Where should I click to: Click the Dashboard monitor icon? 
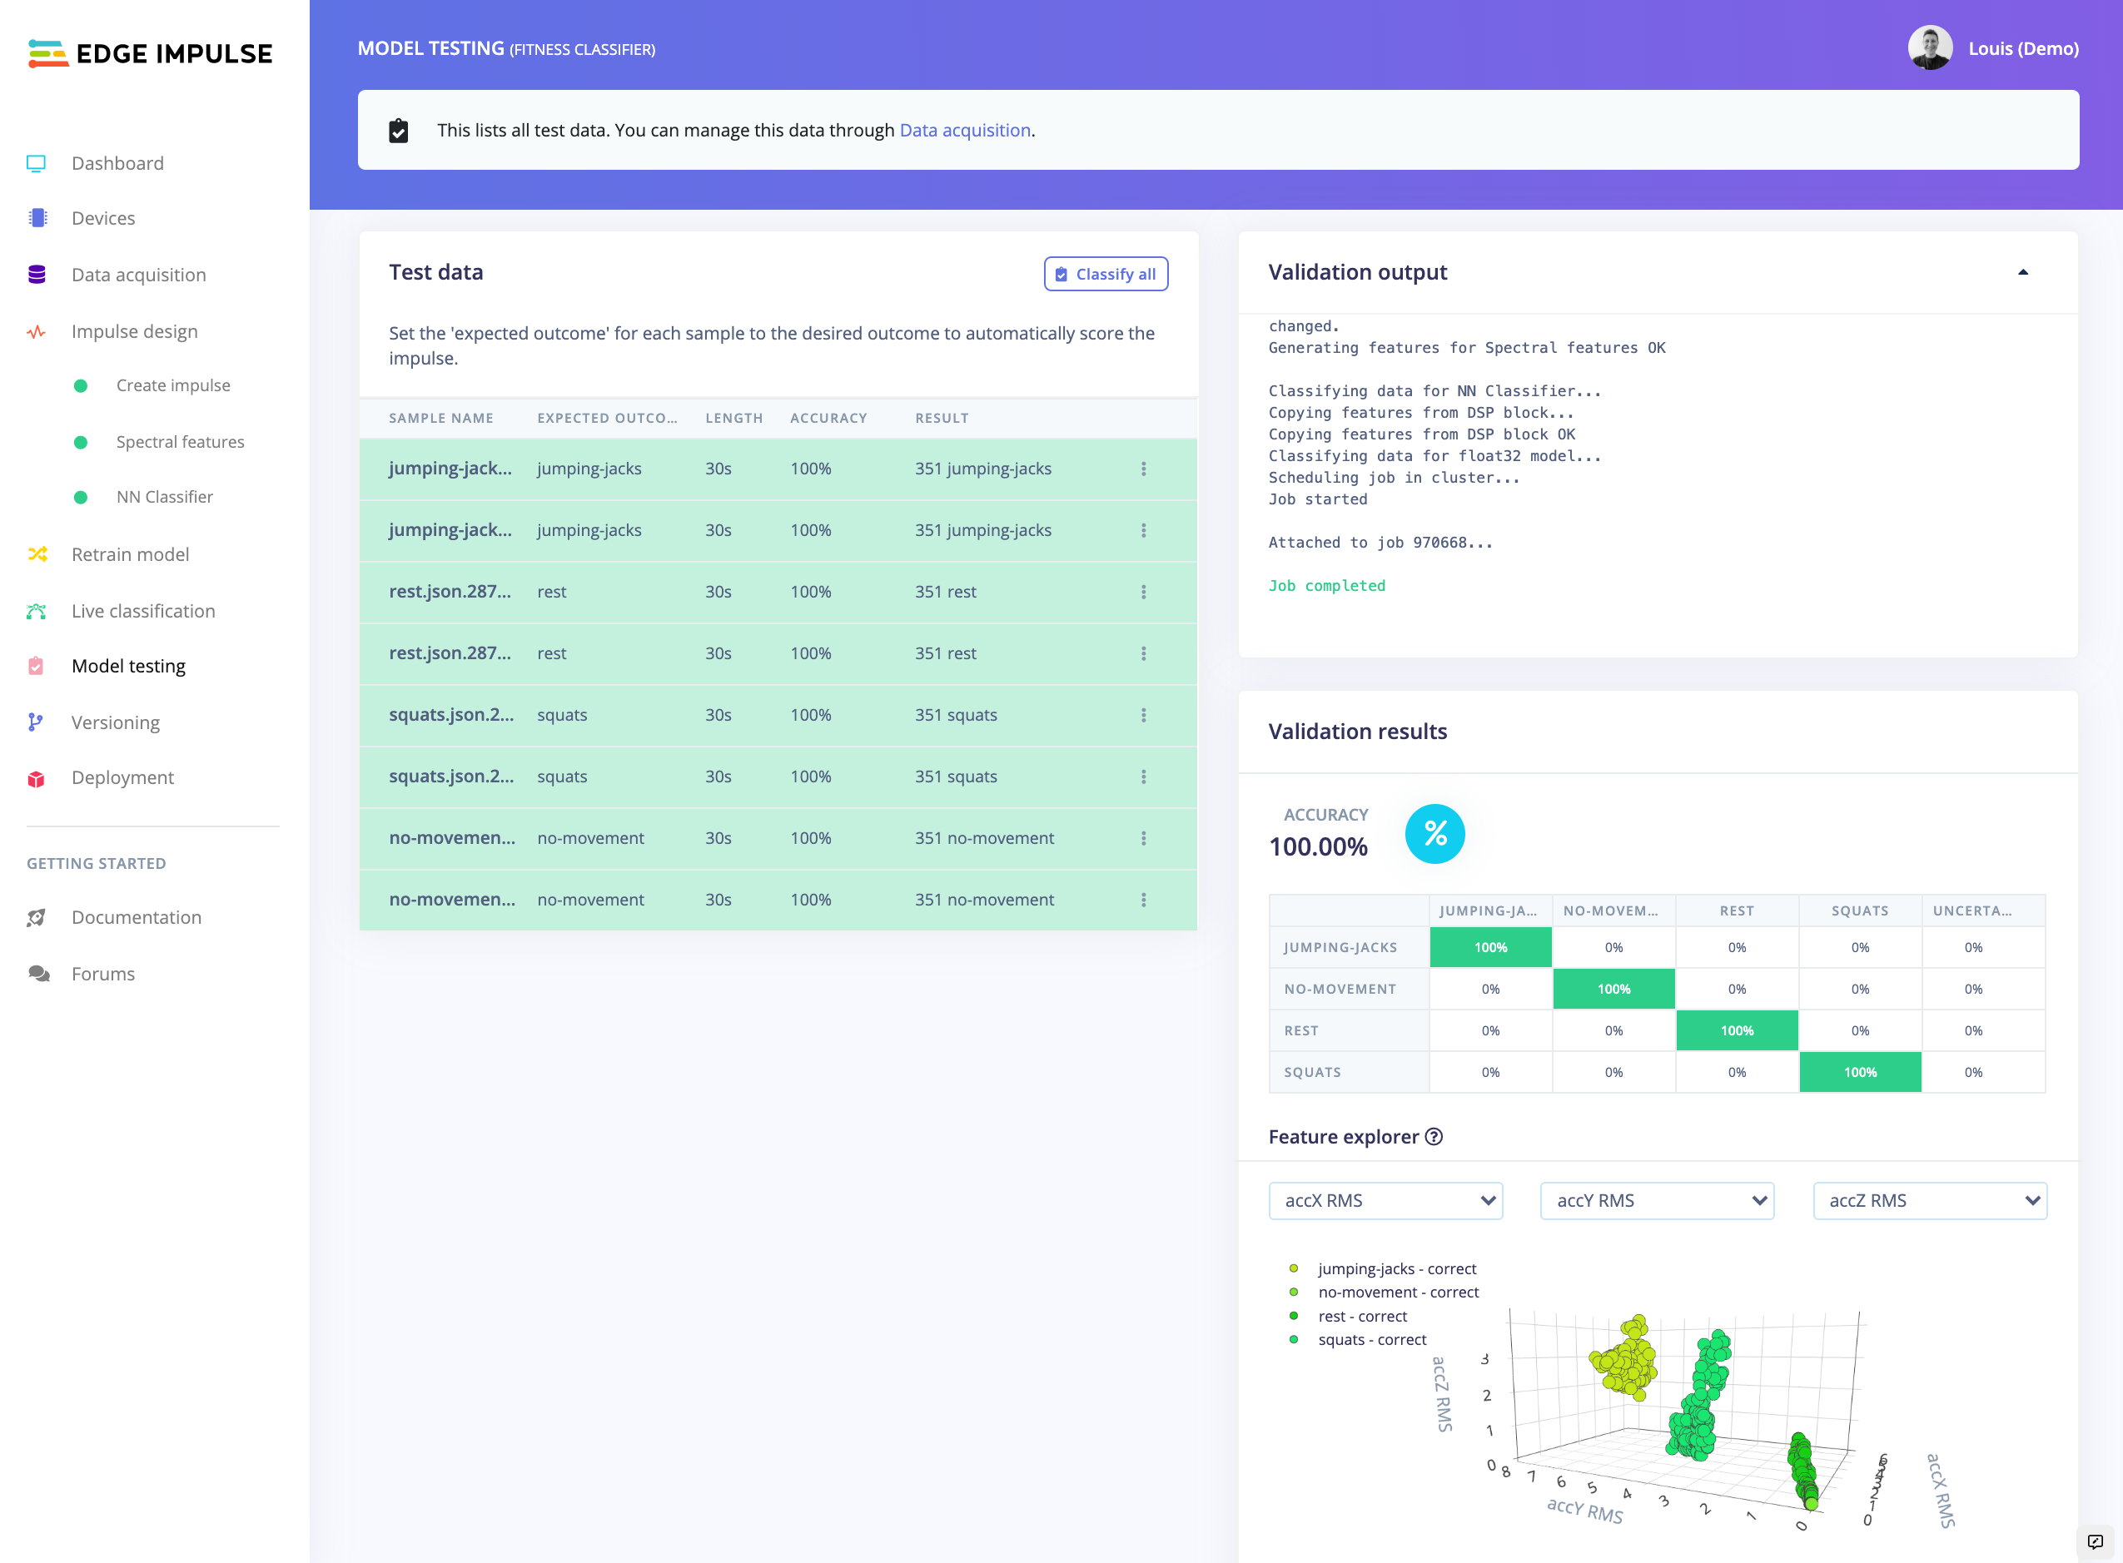36,164
